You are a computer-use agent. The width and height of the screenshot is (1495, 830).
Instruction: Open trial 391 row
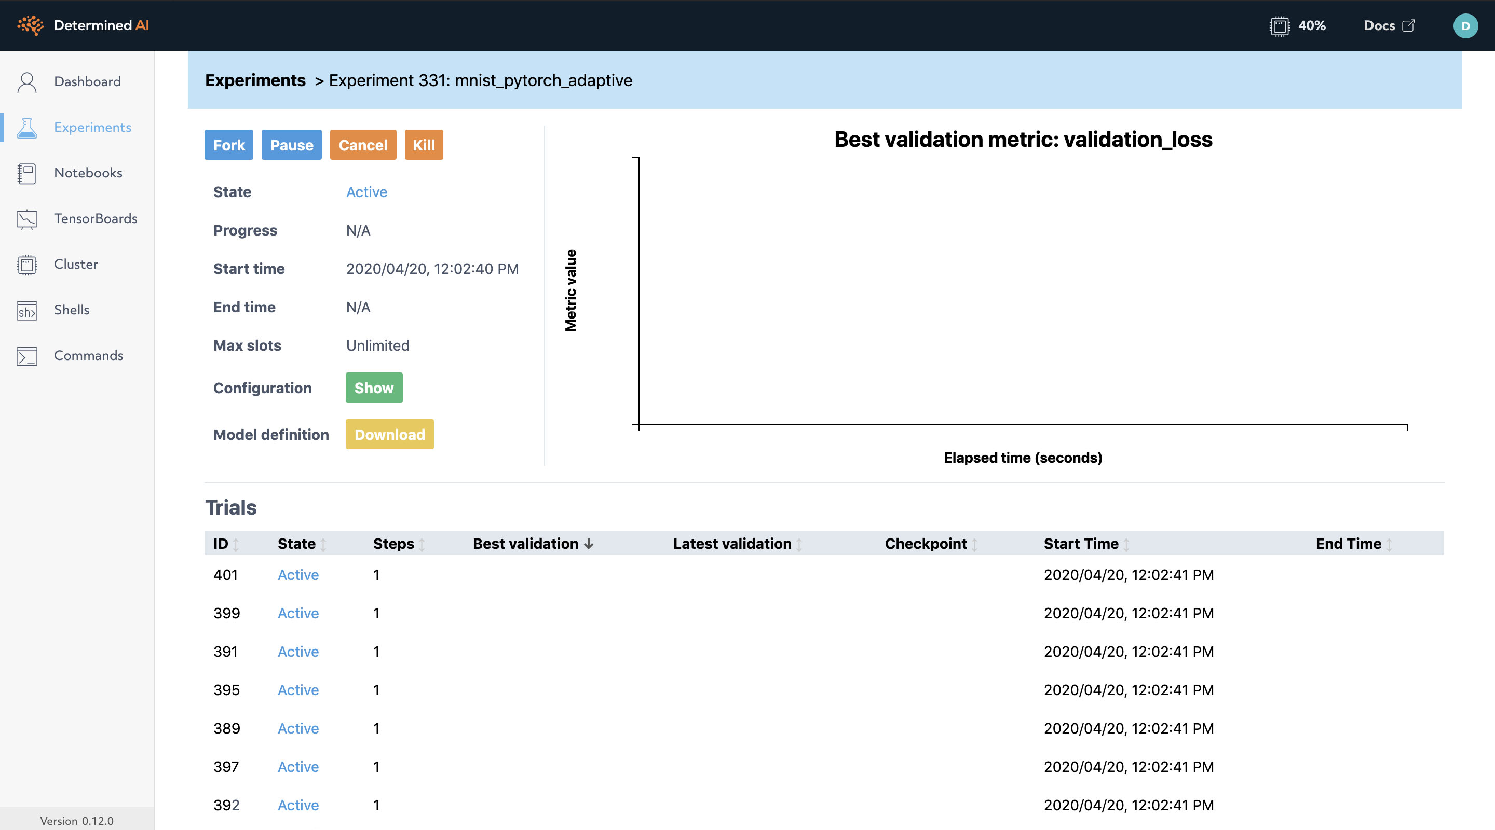point(824,652)
